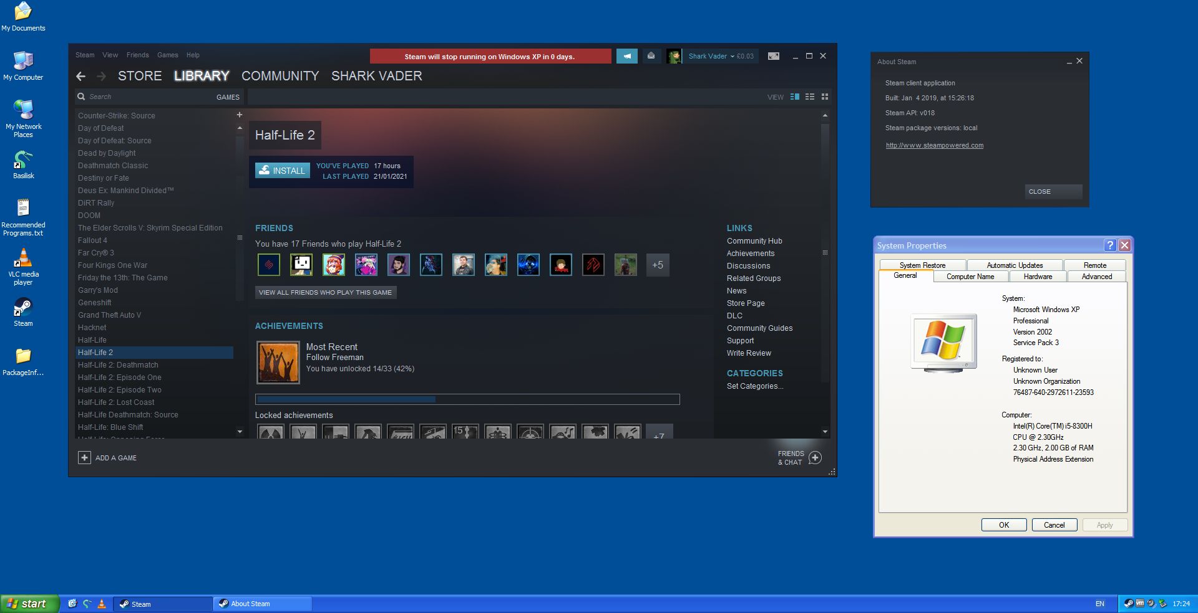Open the steampowered.com link

pyautogui.click(x=934, y=145)
